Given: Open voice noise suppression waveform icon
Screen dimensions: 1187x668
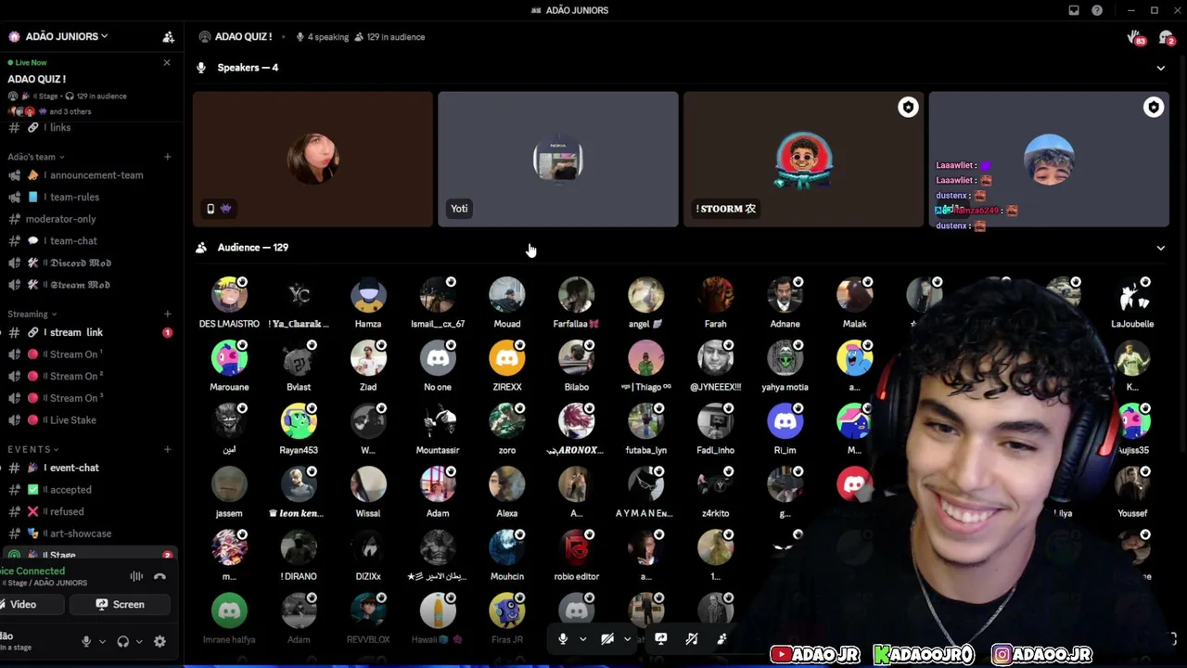Looking at the screenshot, I should [x=136, y=576].
